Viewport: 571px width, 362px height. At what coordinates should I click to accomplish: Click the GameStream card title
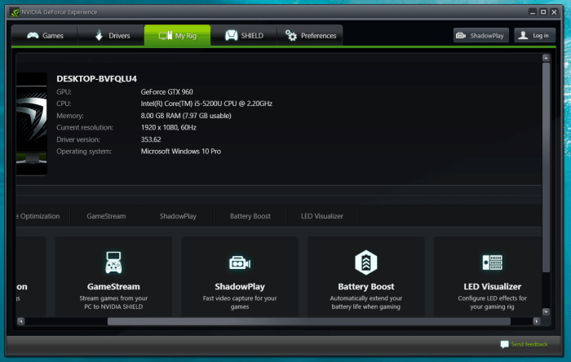[113, 287]
